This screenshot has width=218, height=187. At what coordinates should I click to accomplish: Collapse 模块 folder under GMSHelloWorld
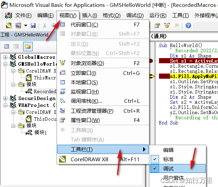[x=13, y=85]
